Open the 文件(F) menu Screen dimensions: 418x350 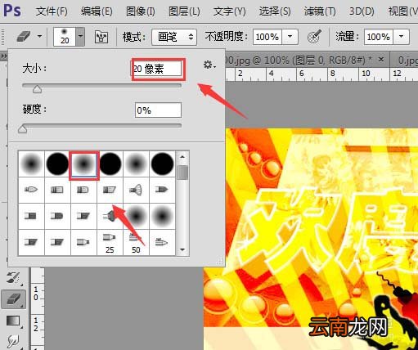pyautogui.click(x=52, y=11)
